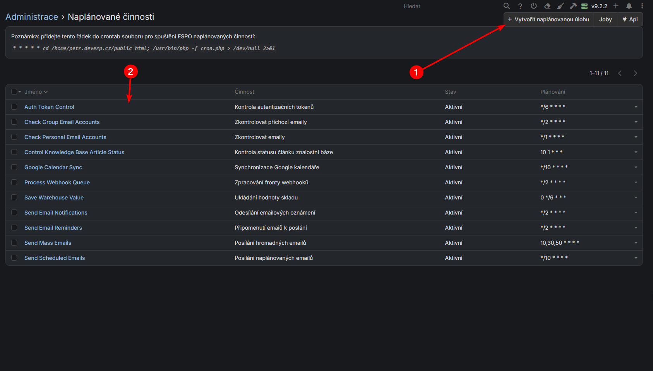
Task: Open the Process Webhook Queue link
Action: [x=57, y=182]
